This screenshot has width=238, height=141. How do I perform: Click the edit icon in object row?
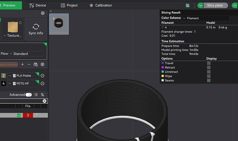pyautogui.click(x=37, y=115)
